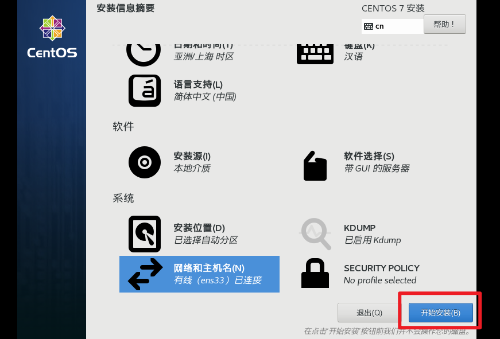Click the 退出(Q) button

(x=369, y=313)
